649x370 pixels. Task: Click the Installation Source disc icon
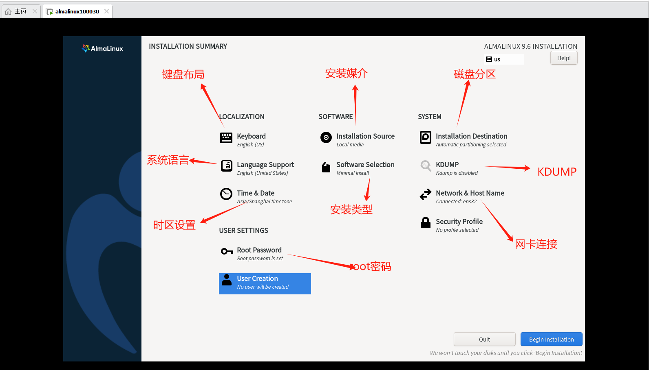point(326,137)
